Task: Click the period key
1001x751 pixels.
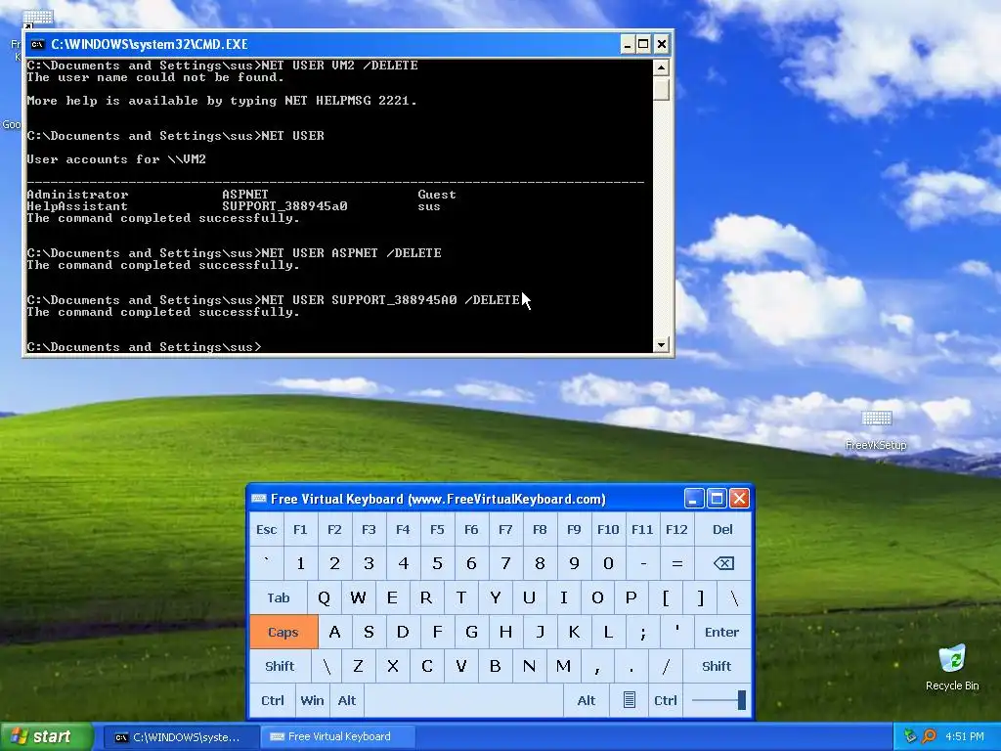Action: tap(631, 666)
